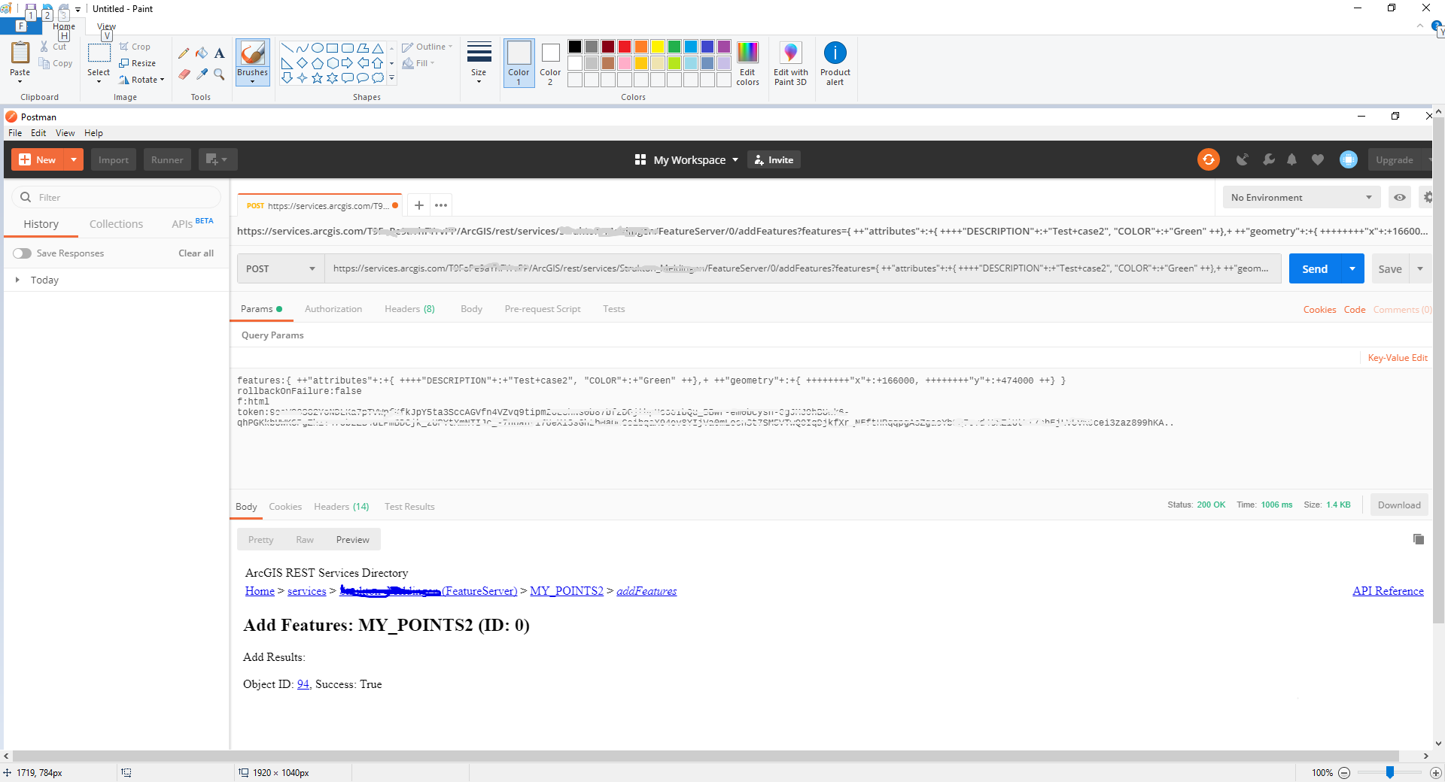Open Edit colors in Paint
The height and width of the screenshot is (782, 1445).
click(x=747, y=63)
